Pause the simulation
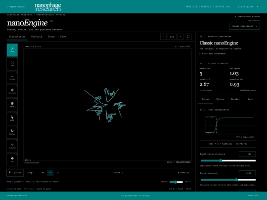This screenshot has width=267, height=200. 15,173
